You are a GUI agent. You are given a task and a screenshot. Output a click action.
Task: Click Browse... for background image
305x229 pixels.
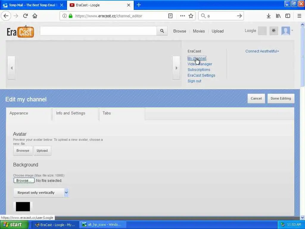pyautogui.click(x=24, y=180)
